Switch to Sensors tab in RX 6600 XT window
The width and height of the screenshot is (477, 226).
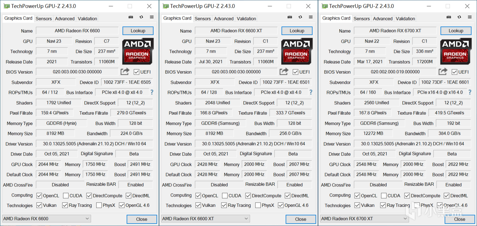click(203, 19)
